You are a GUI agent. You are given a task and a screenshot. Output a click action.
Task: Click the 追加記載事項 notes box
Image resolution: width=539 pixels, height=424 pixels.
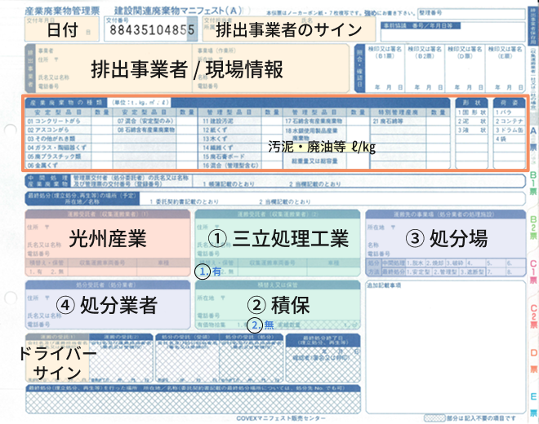[446, 347]
